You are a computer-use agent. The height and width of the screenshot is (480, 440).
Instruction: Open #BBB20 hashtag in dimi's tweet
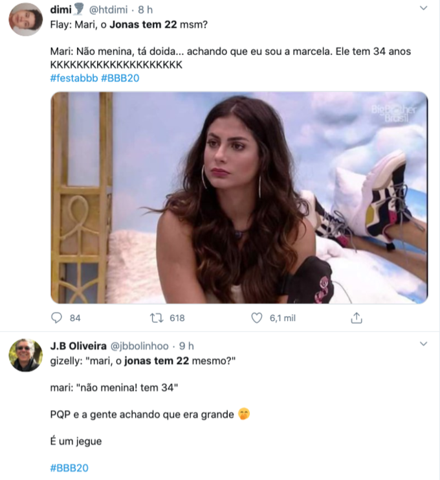[120, 78]
